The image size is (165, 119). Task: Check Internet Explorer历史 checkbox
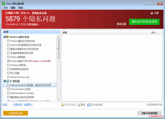click(8, 89)
